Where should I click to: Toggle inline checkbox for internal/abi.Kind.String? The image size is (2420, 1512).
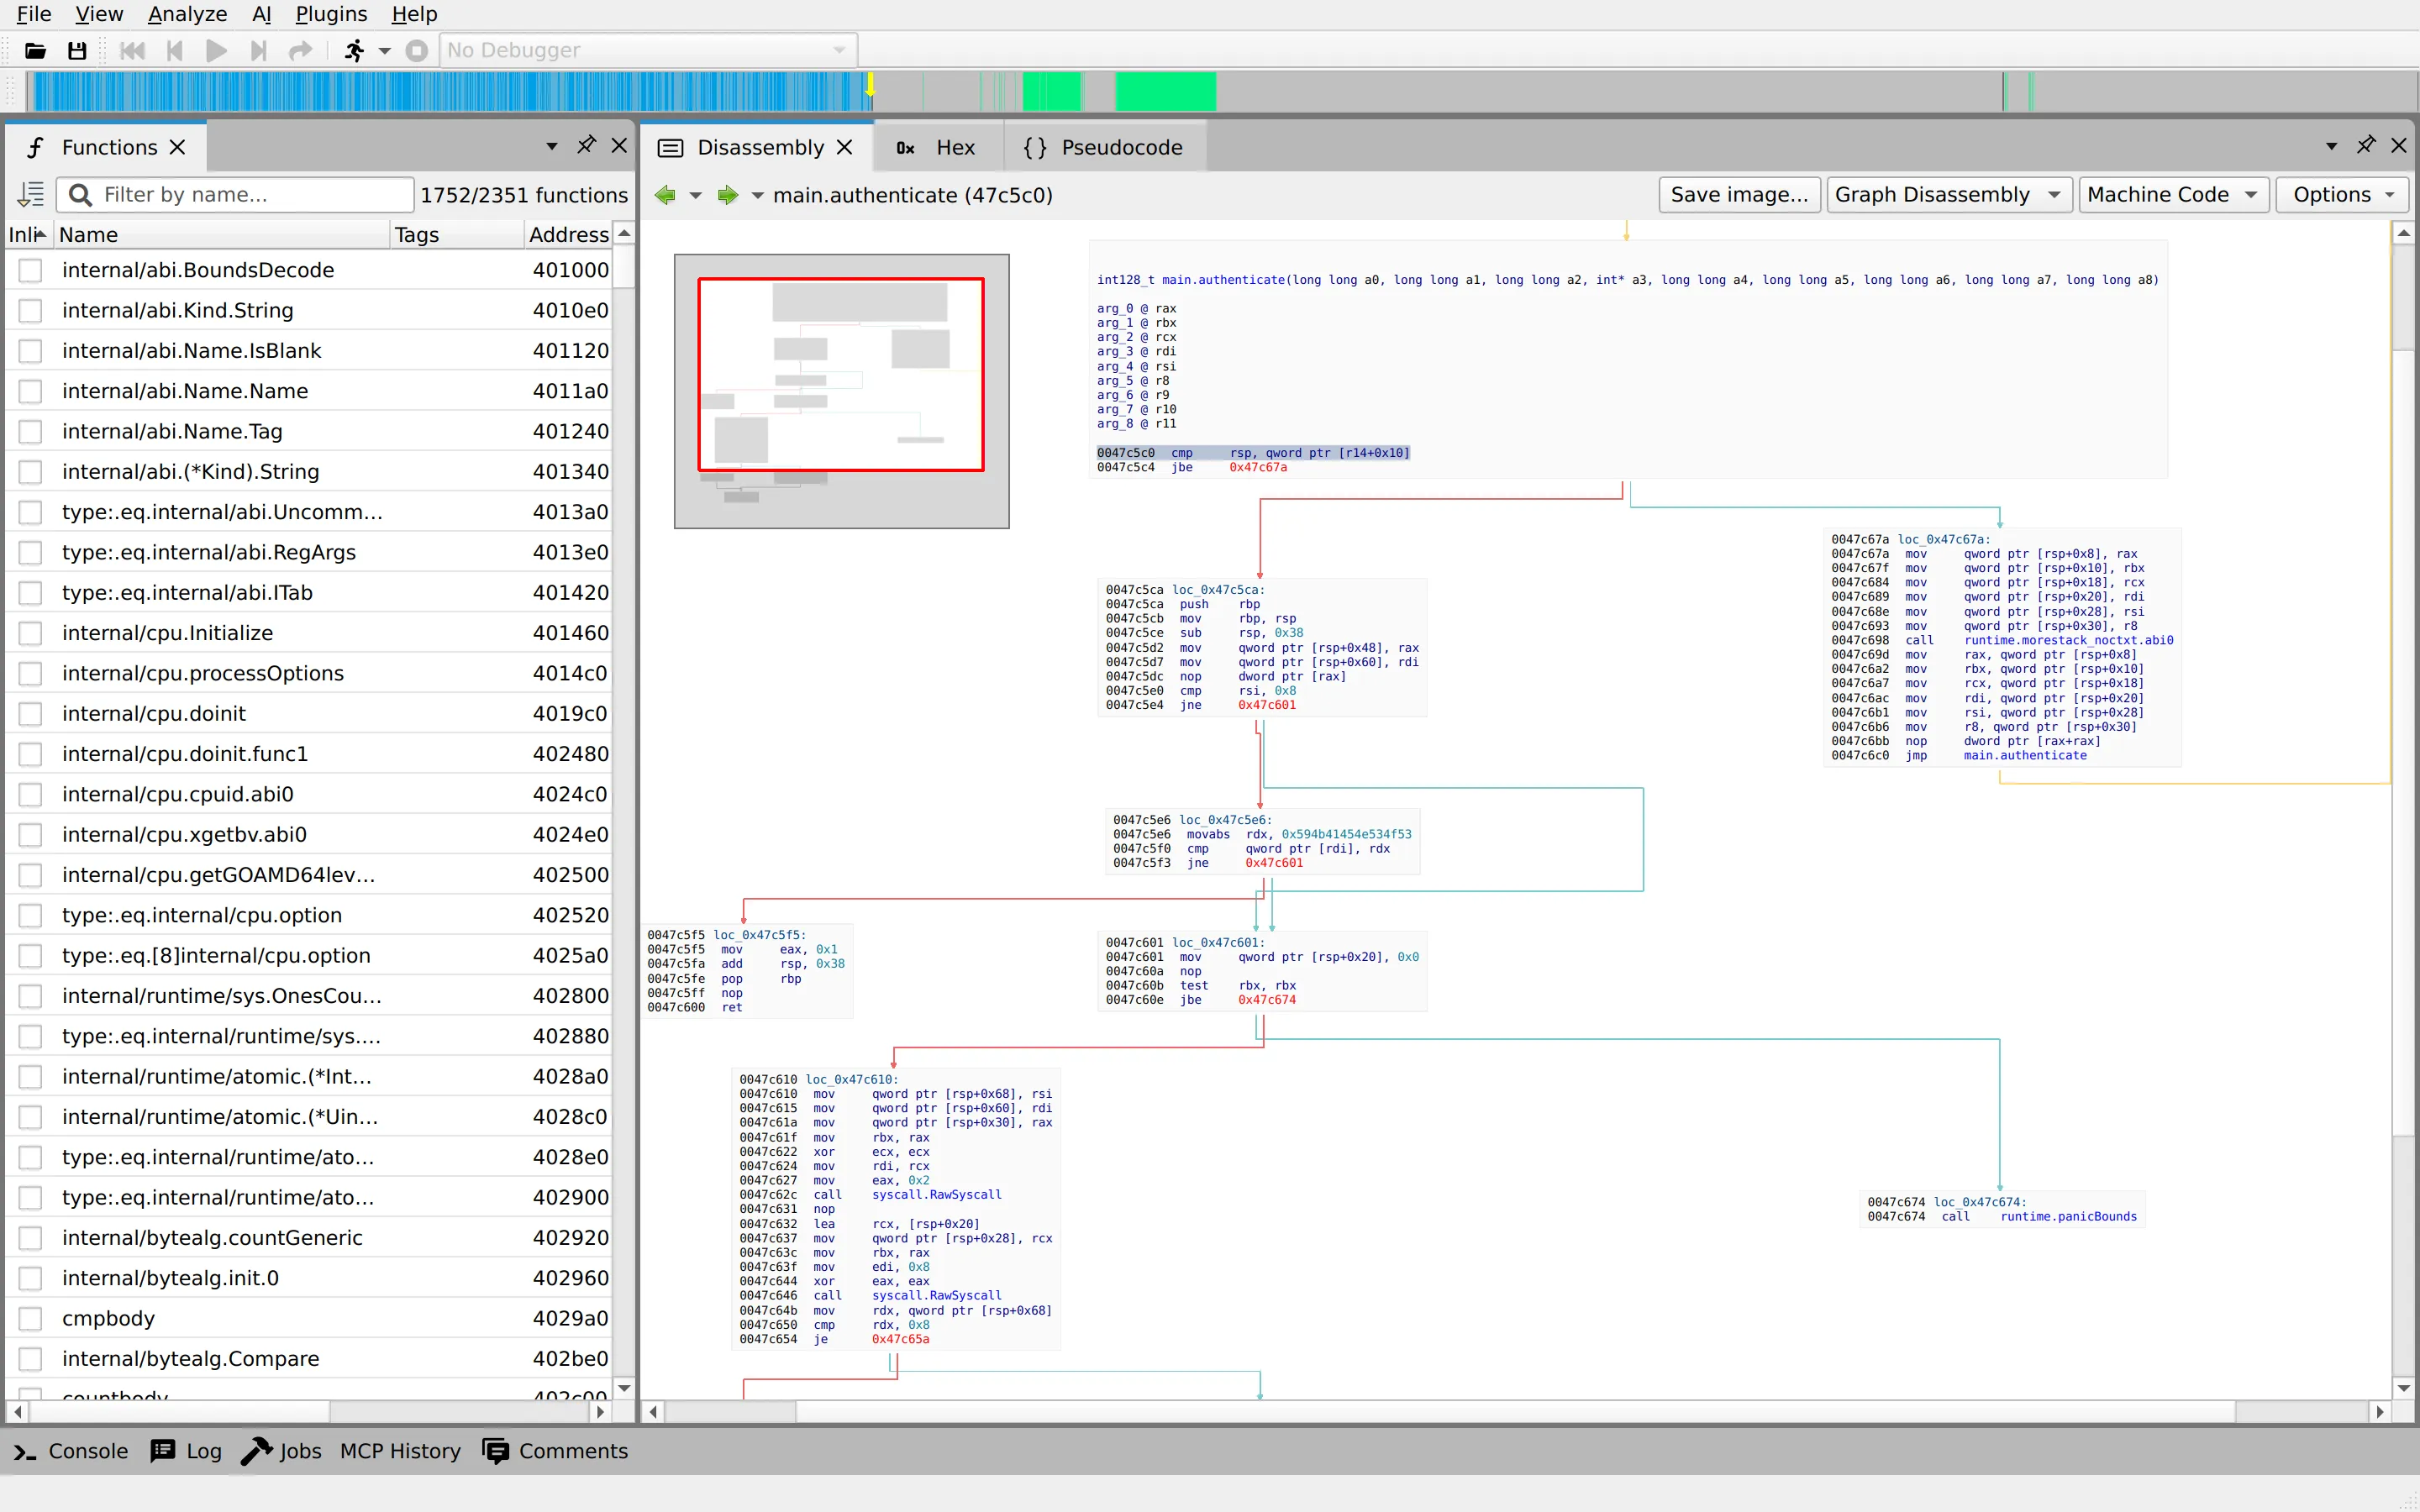click(31, 310)
